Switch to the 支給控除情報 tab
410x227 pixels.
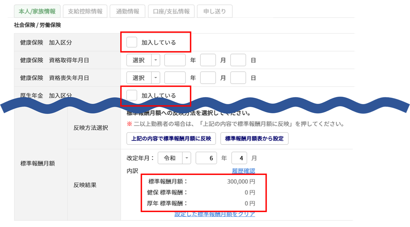[85, 11]
